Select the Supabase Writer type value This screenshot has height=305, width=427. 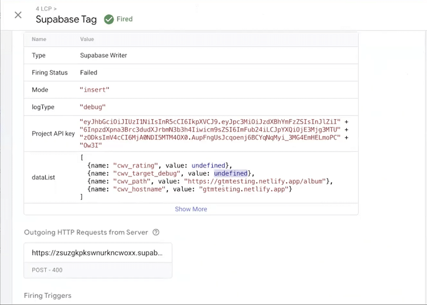[x=102, y=55]
